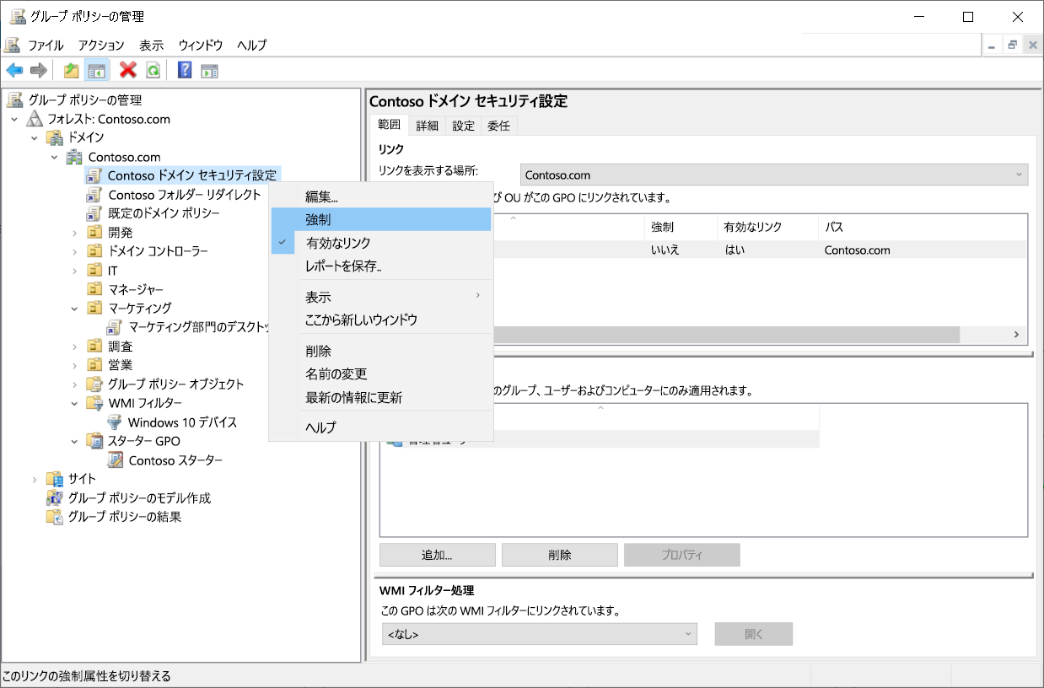Switch to the 委任 tab
Image resolution: width=1044 pixels, height=688 pixels.
498,124
